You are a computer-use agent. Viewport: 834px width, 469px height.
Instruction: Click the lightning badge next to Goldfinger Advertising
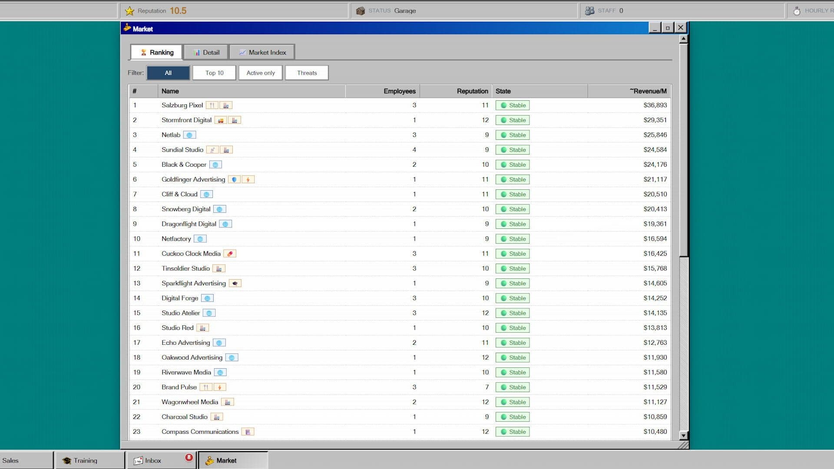point(248,179)
